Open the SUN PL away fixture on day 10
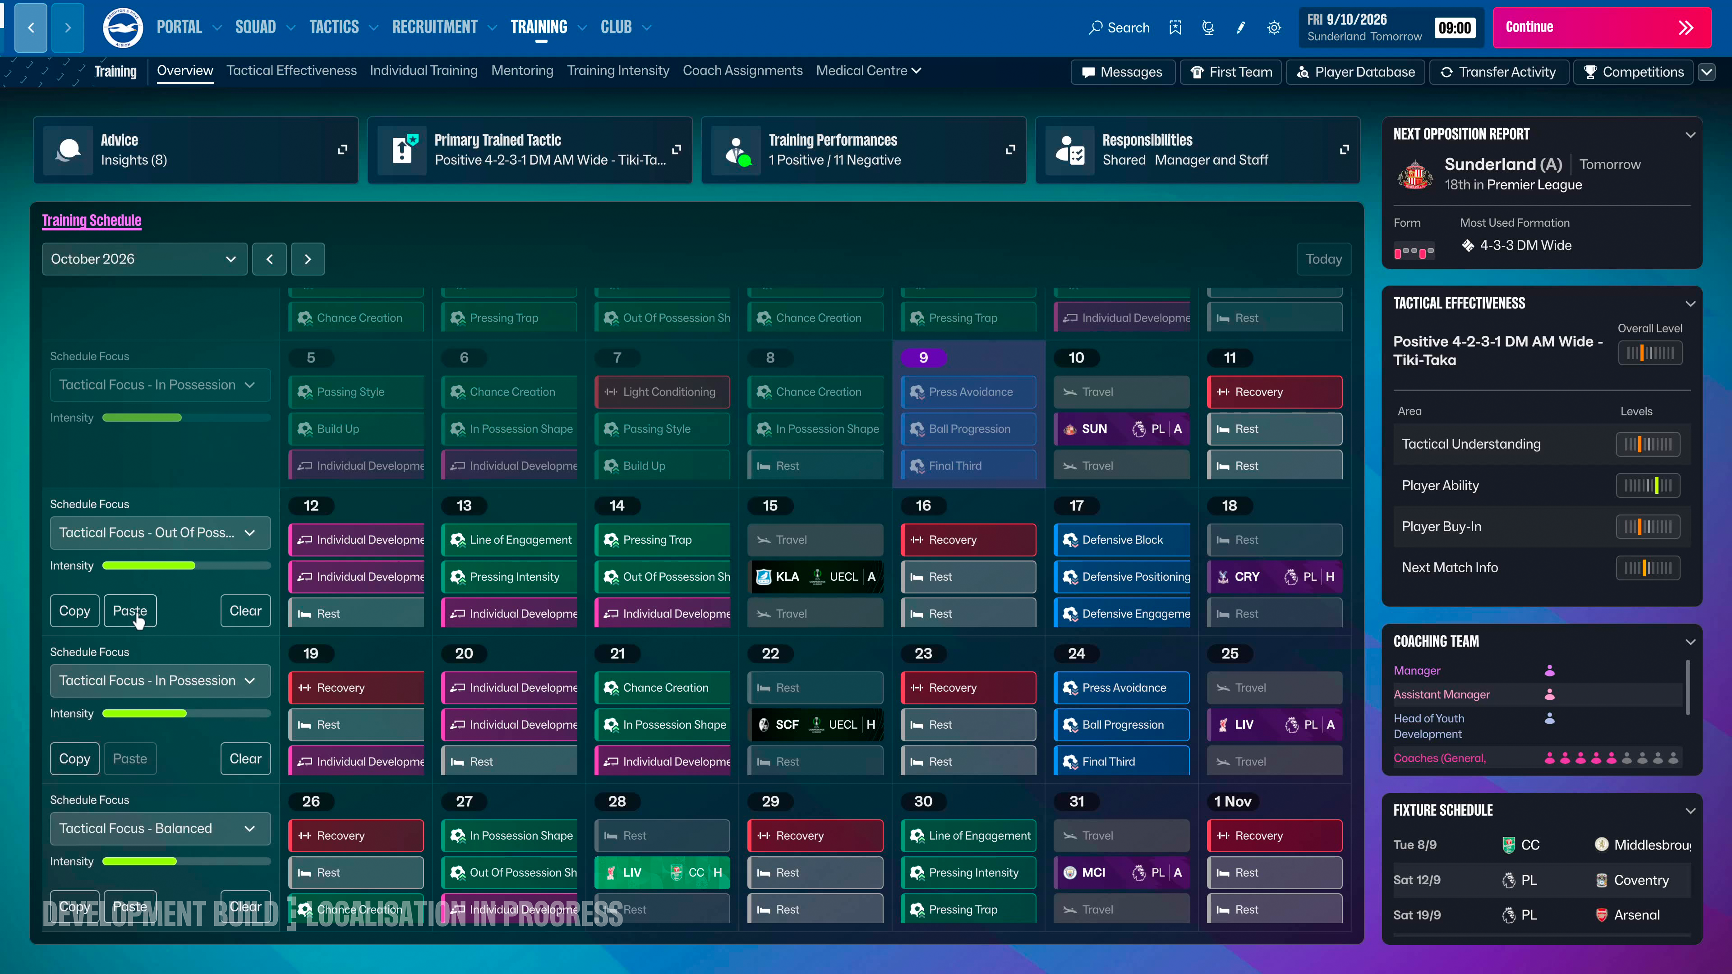The height and width of the screenshot is (974, 1732). pyautogui.click(x=1121, y=429)
